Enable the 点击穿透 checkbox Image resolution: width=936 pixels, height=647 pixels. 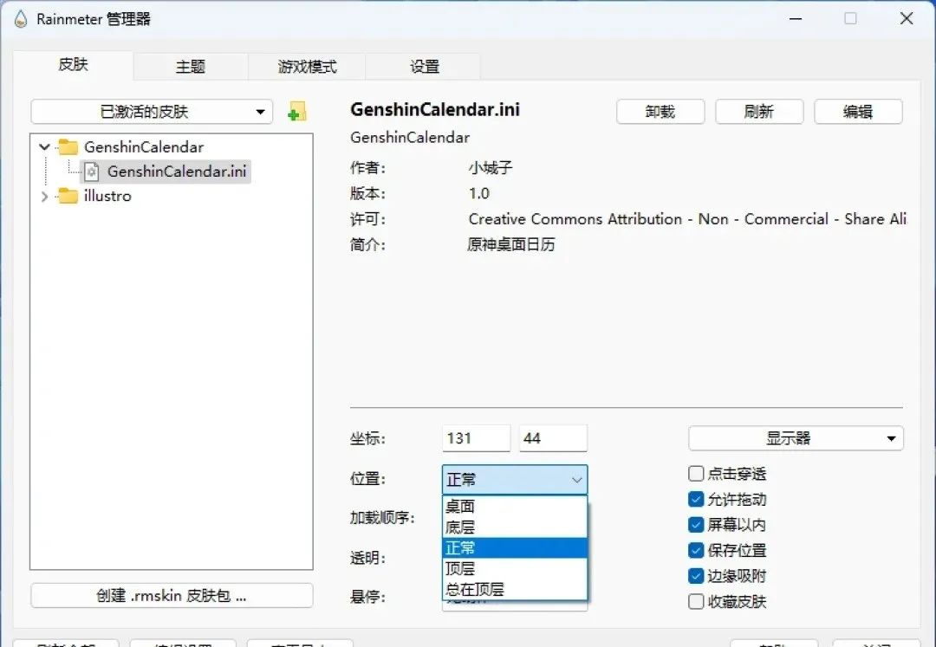click(x=696, y=474)
